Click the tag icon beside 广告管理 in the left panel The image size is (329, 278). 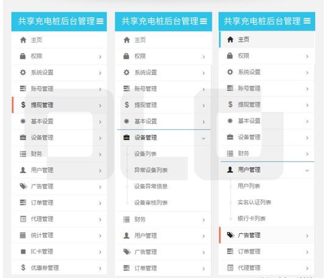pyautogui.click(x=23, y=186)
